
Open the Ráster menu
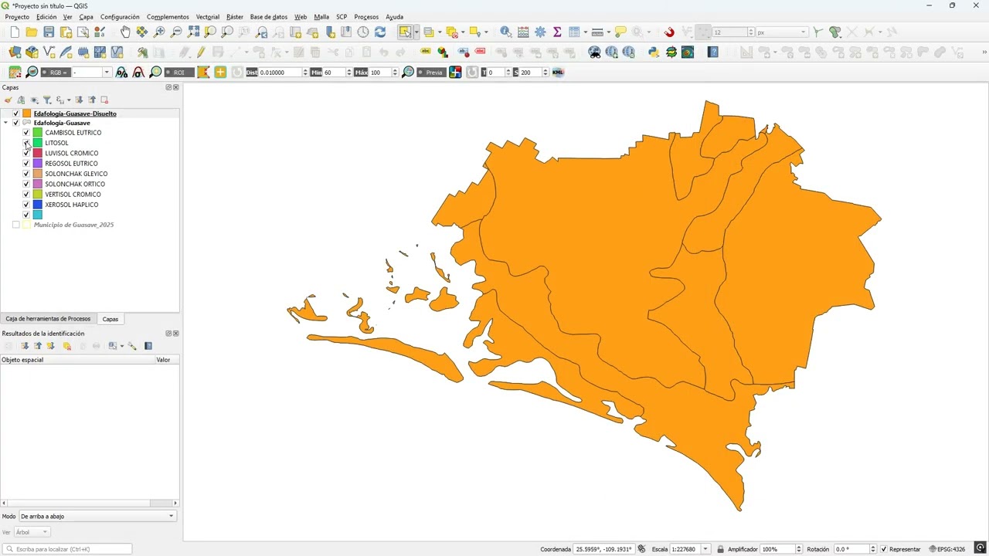235,16
